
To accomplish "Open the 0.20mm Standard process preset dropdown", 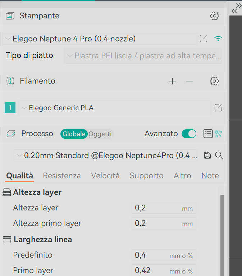I will point(106,156).
